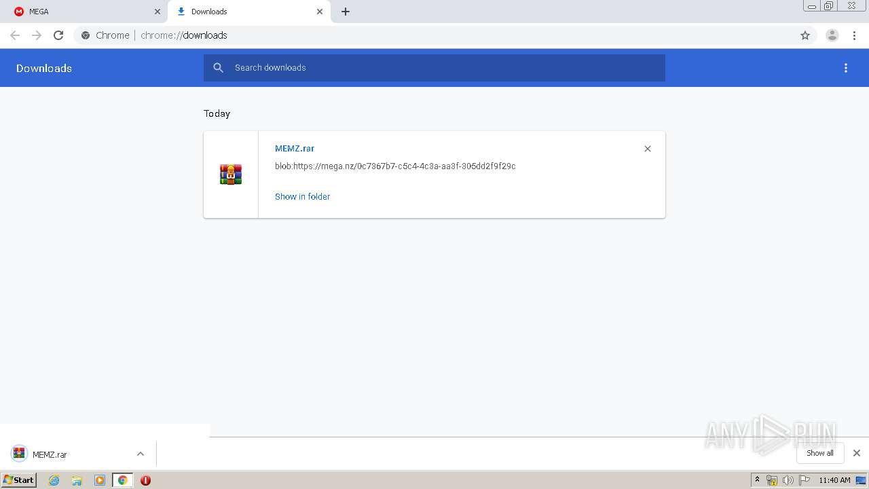This screenshot has width=869, height=489.
Task: Search downloads input field
Action: coord(434,68)
